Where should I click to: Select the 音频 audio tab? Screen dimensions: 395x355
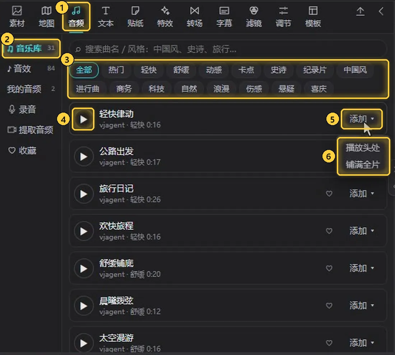coord(76,16)
